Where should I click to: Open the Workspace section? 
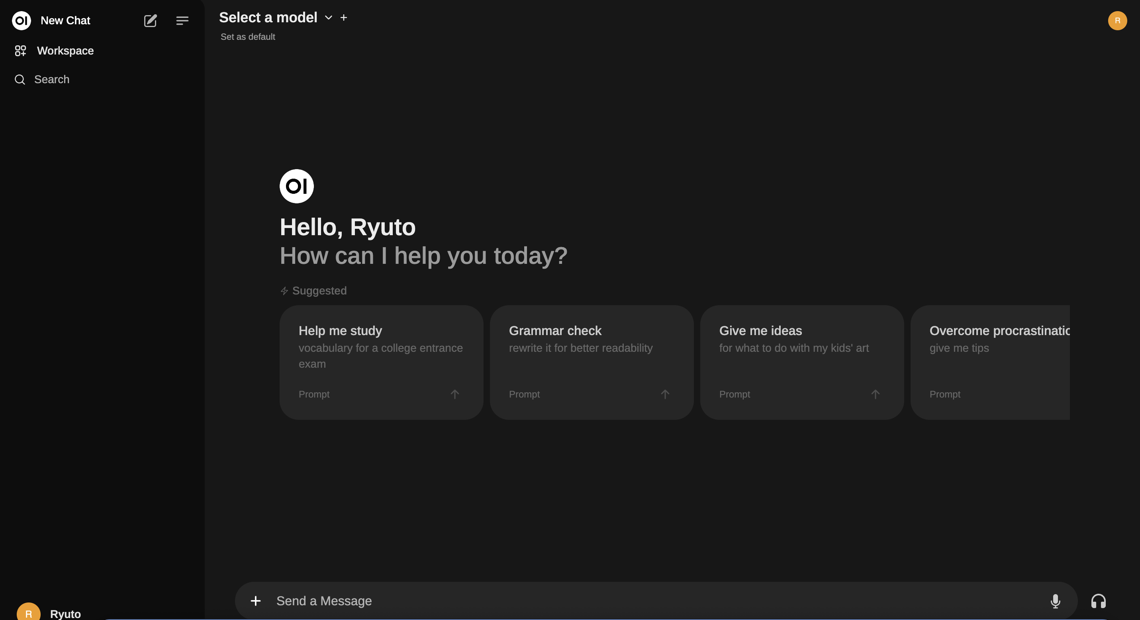(x=65, y=51)
